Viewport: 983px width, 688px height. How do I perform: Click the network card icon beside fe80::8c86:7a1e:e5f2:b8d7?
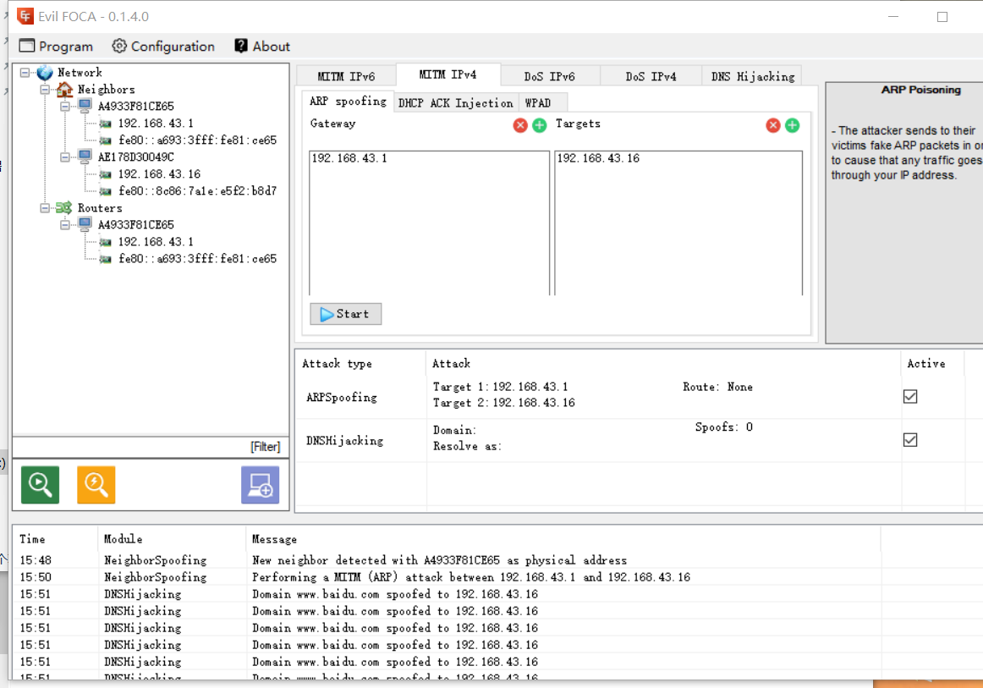[106, 191]
